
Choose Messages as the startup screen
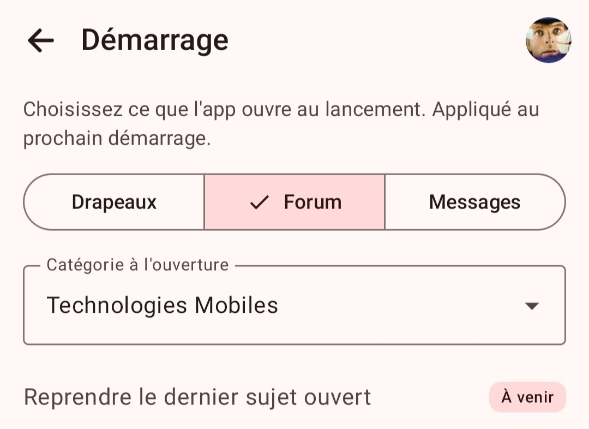point(475,202)
